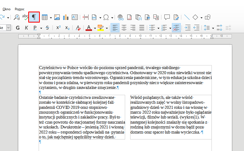Screen dimensions: 244x151
Task: Toggle strikethrough formatting
Action: 47,28
